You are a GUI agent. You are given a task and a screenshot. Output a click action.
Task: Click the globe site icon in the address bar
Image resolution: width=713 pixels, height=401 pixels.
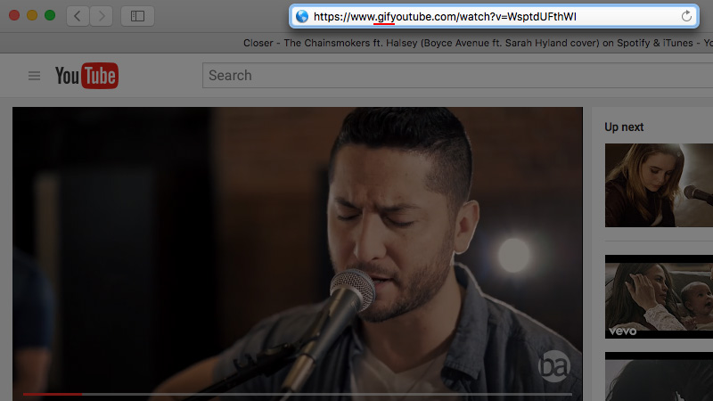302,16
